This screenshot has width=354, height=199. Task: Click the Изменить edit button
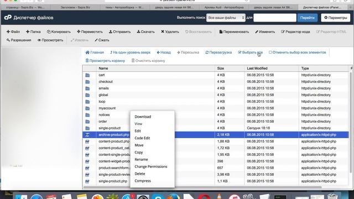265,32
